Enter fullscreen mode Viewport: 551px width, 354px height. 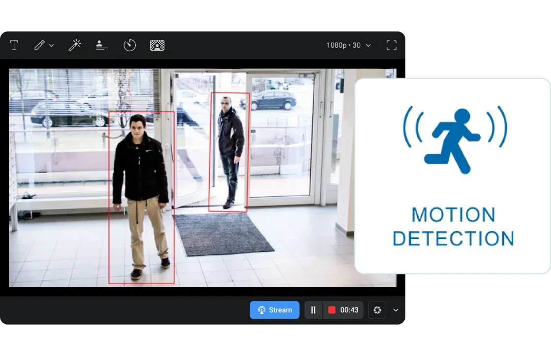(x=392, y=46)
